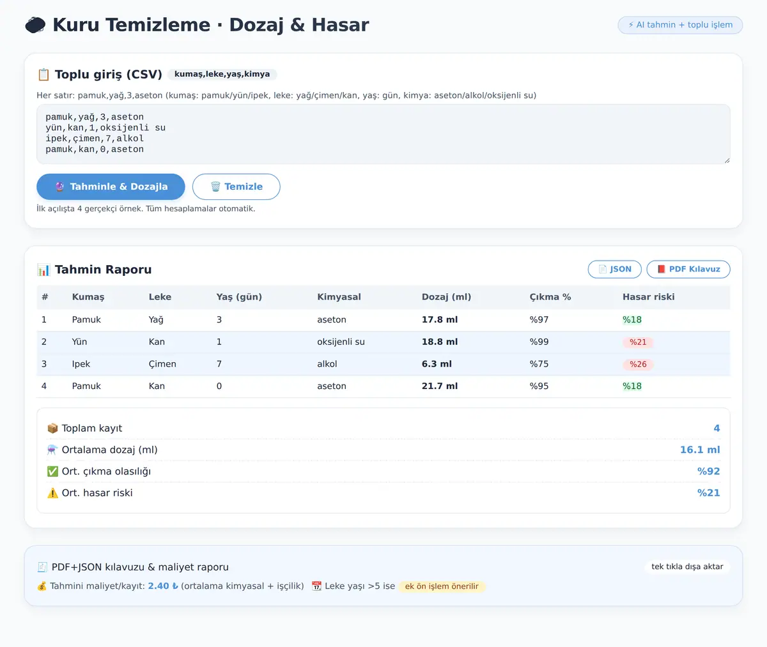Click the box icon next to Toplam kayıt
767x647 pixels.
click(52, 429)
